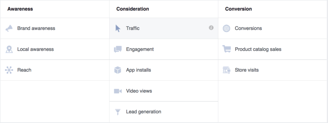The width and height of the screenshot is (328, 123).
Task: Click the Store visits storefront icon
Action: pos(226,70)
